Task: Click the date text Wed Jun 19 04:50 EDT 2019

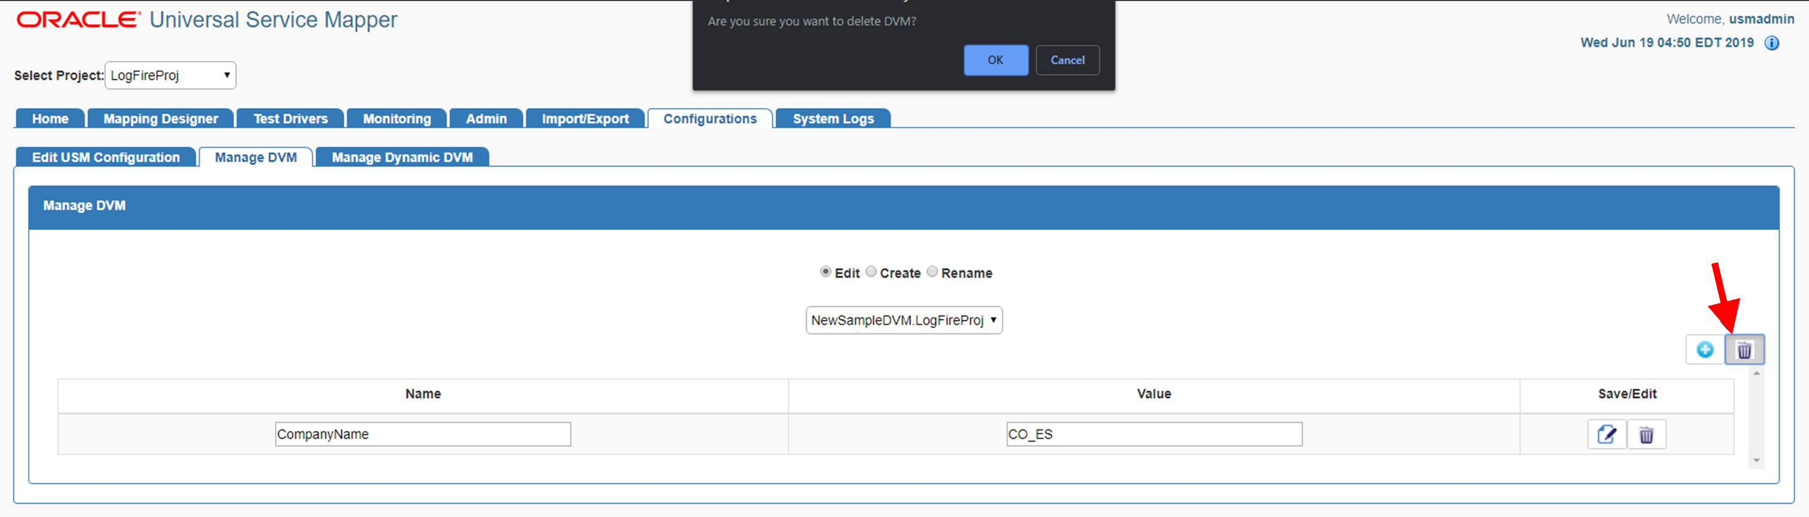Action: tap(1666, 43)
